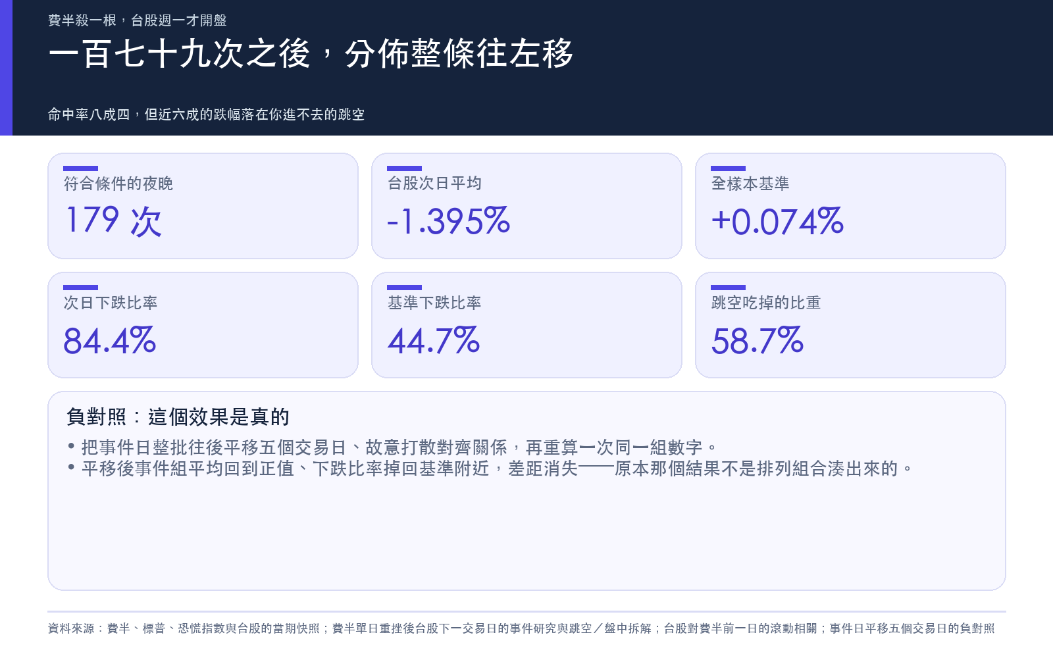The height and width of the screenshot is (658, 1053).
Task: Click the value 44.7%
Action: point(434,340)
